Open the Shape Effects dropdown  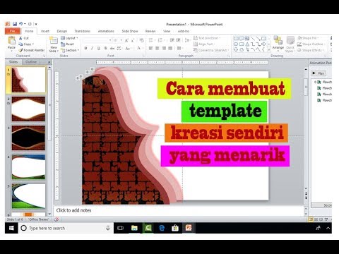click(x=311, y=50)
